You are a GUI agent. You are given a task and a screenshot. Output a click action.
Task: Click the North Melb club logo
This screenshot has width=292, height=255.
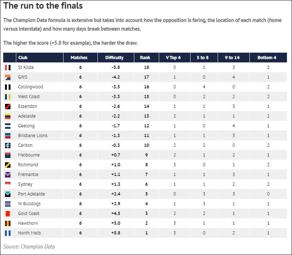[8, 233]
